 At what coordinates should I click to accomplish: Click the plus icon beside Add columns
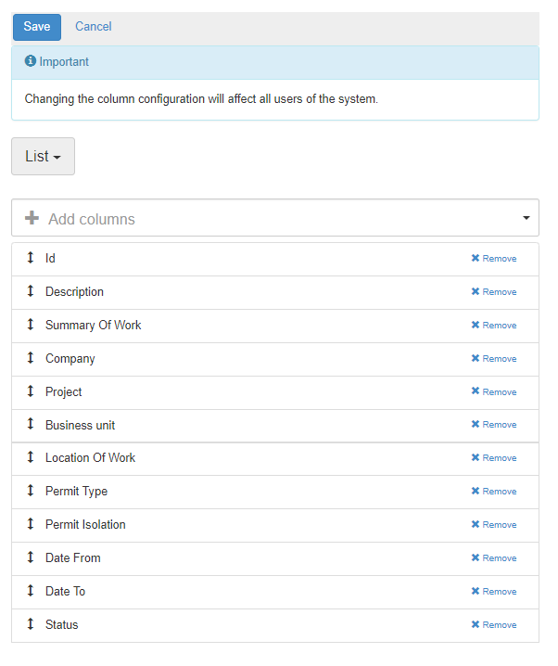pos(32,219)
